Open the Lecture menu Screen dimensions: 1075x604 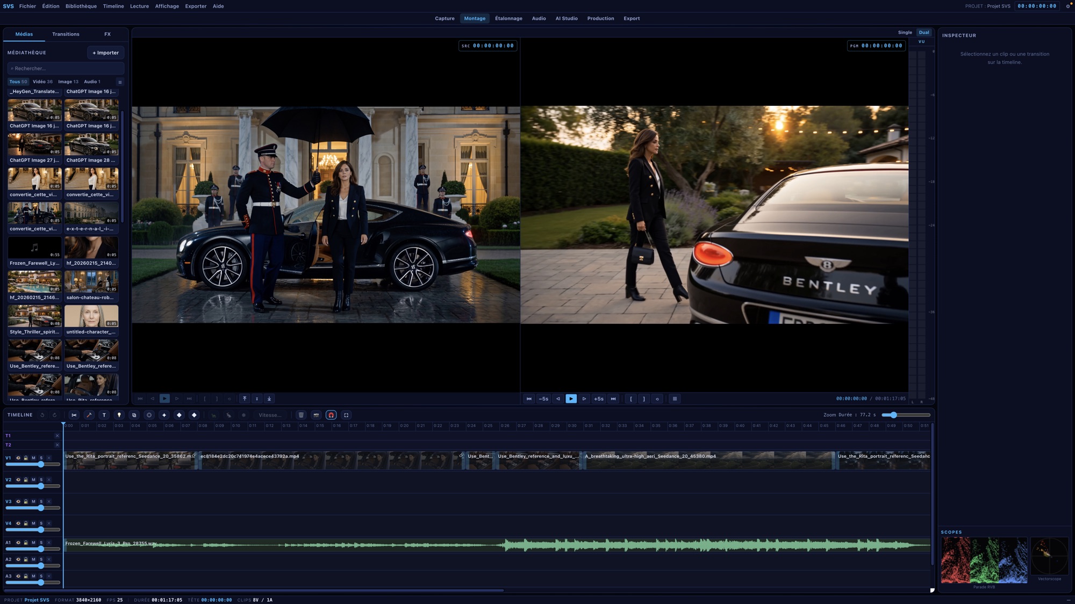139,6
